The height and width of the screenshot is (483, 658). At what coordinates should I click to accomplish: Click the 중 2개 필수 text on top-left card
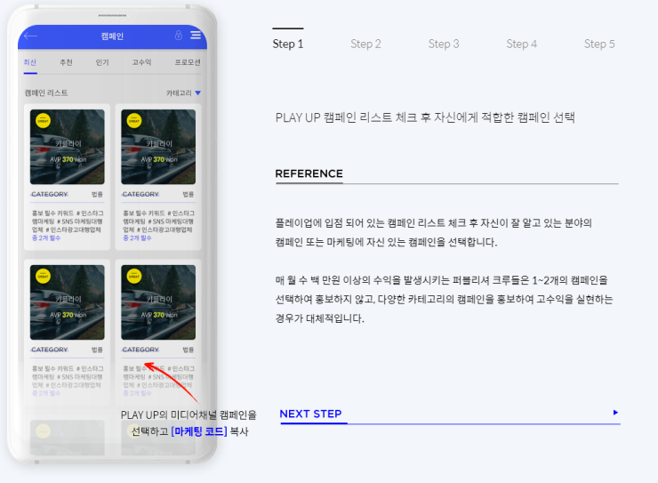pyautogui.click(x=46, y=237)
